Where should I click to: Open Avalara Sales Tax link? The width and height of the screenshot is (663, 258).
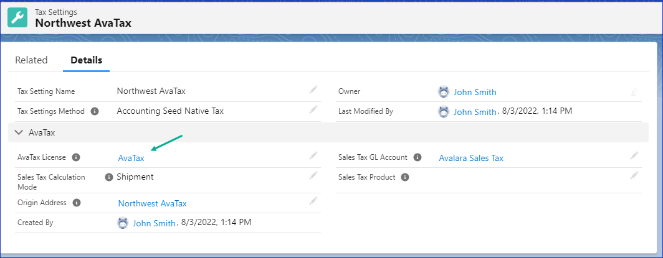pyautogui.click(x=471, y=159)
